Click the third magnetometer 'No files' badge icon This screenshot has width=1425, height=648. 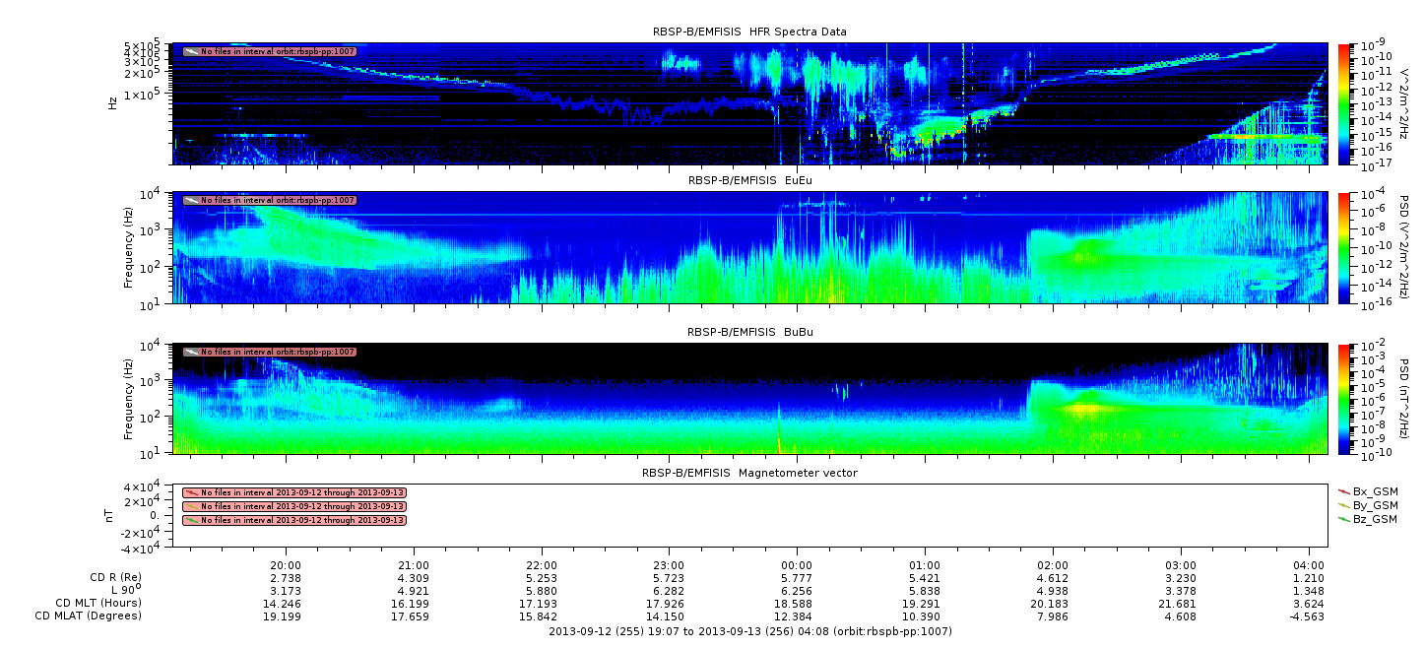191,520
